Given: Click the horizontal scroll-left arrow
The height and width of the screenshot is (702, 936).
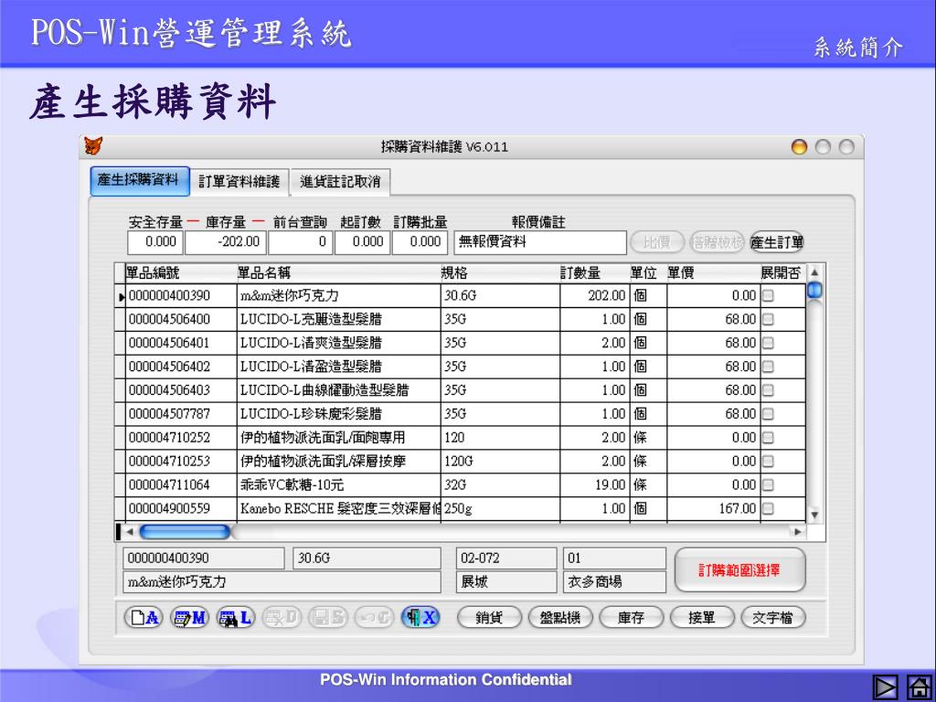Looking at the screenshot, I should point(130,531).
